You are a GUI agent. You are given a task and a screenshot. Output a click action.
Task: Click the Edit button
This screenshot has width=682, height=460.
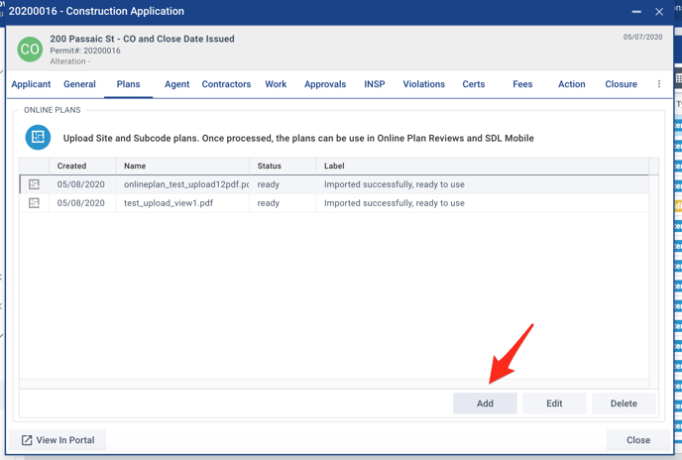point(554,403)
